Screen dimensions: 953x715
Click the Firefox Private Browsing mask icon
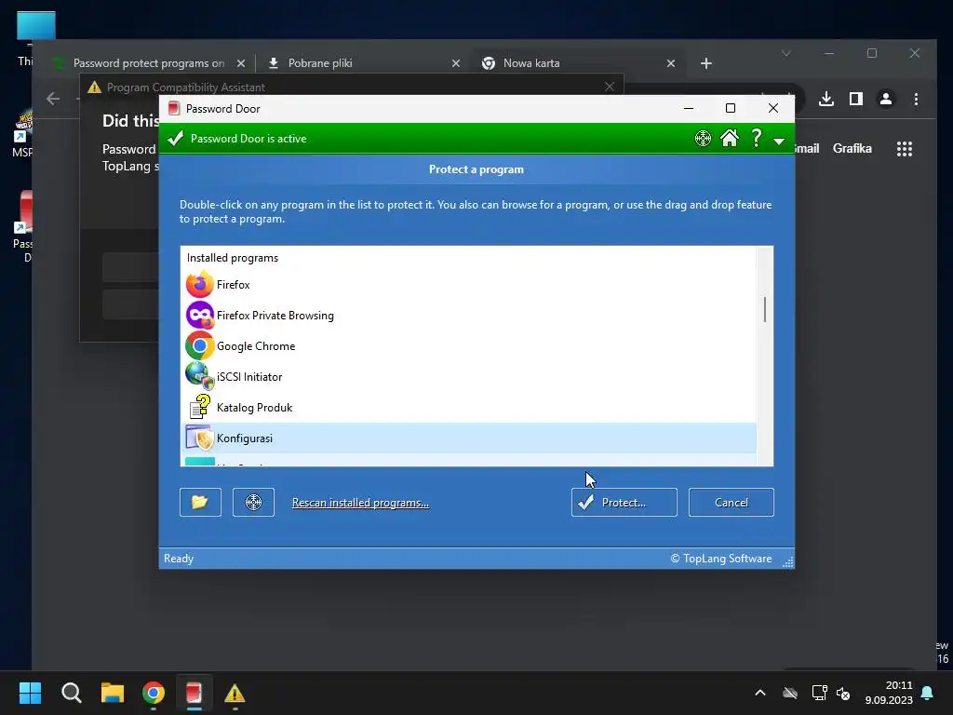click(x=199, y=316)
